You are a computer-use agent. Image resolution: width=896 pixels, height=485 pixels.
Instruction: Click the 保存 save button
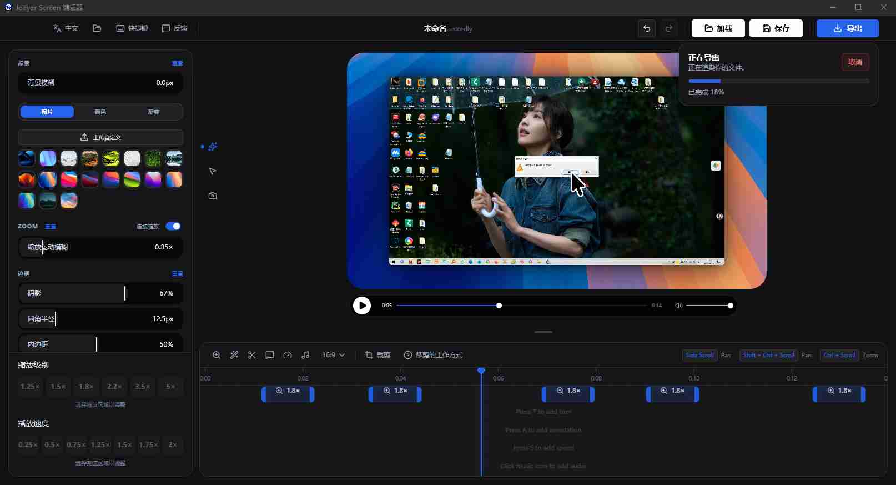776,28
